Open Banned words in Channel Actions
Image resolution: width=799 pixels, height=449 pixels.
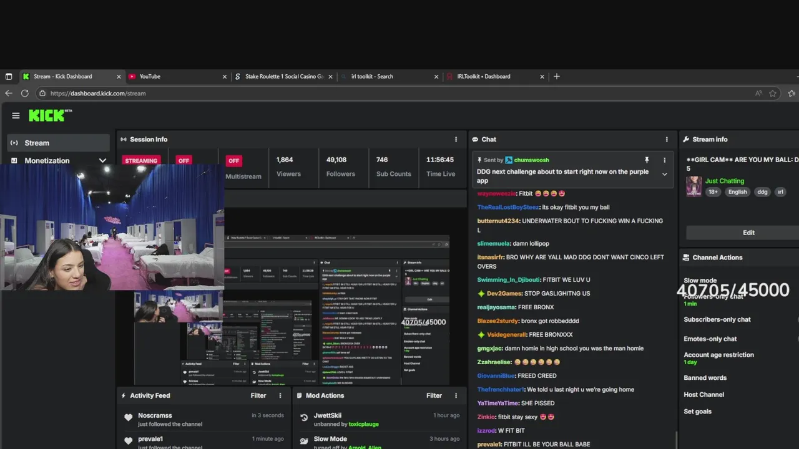click(705, 378)
